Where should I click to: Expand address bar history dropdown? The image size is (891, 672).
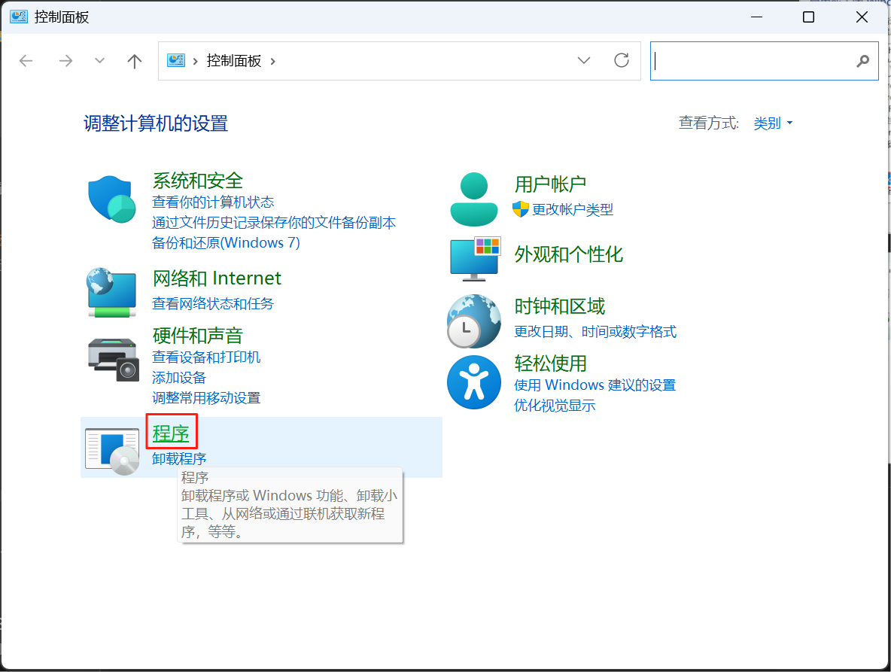tap(583, 60)
